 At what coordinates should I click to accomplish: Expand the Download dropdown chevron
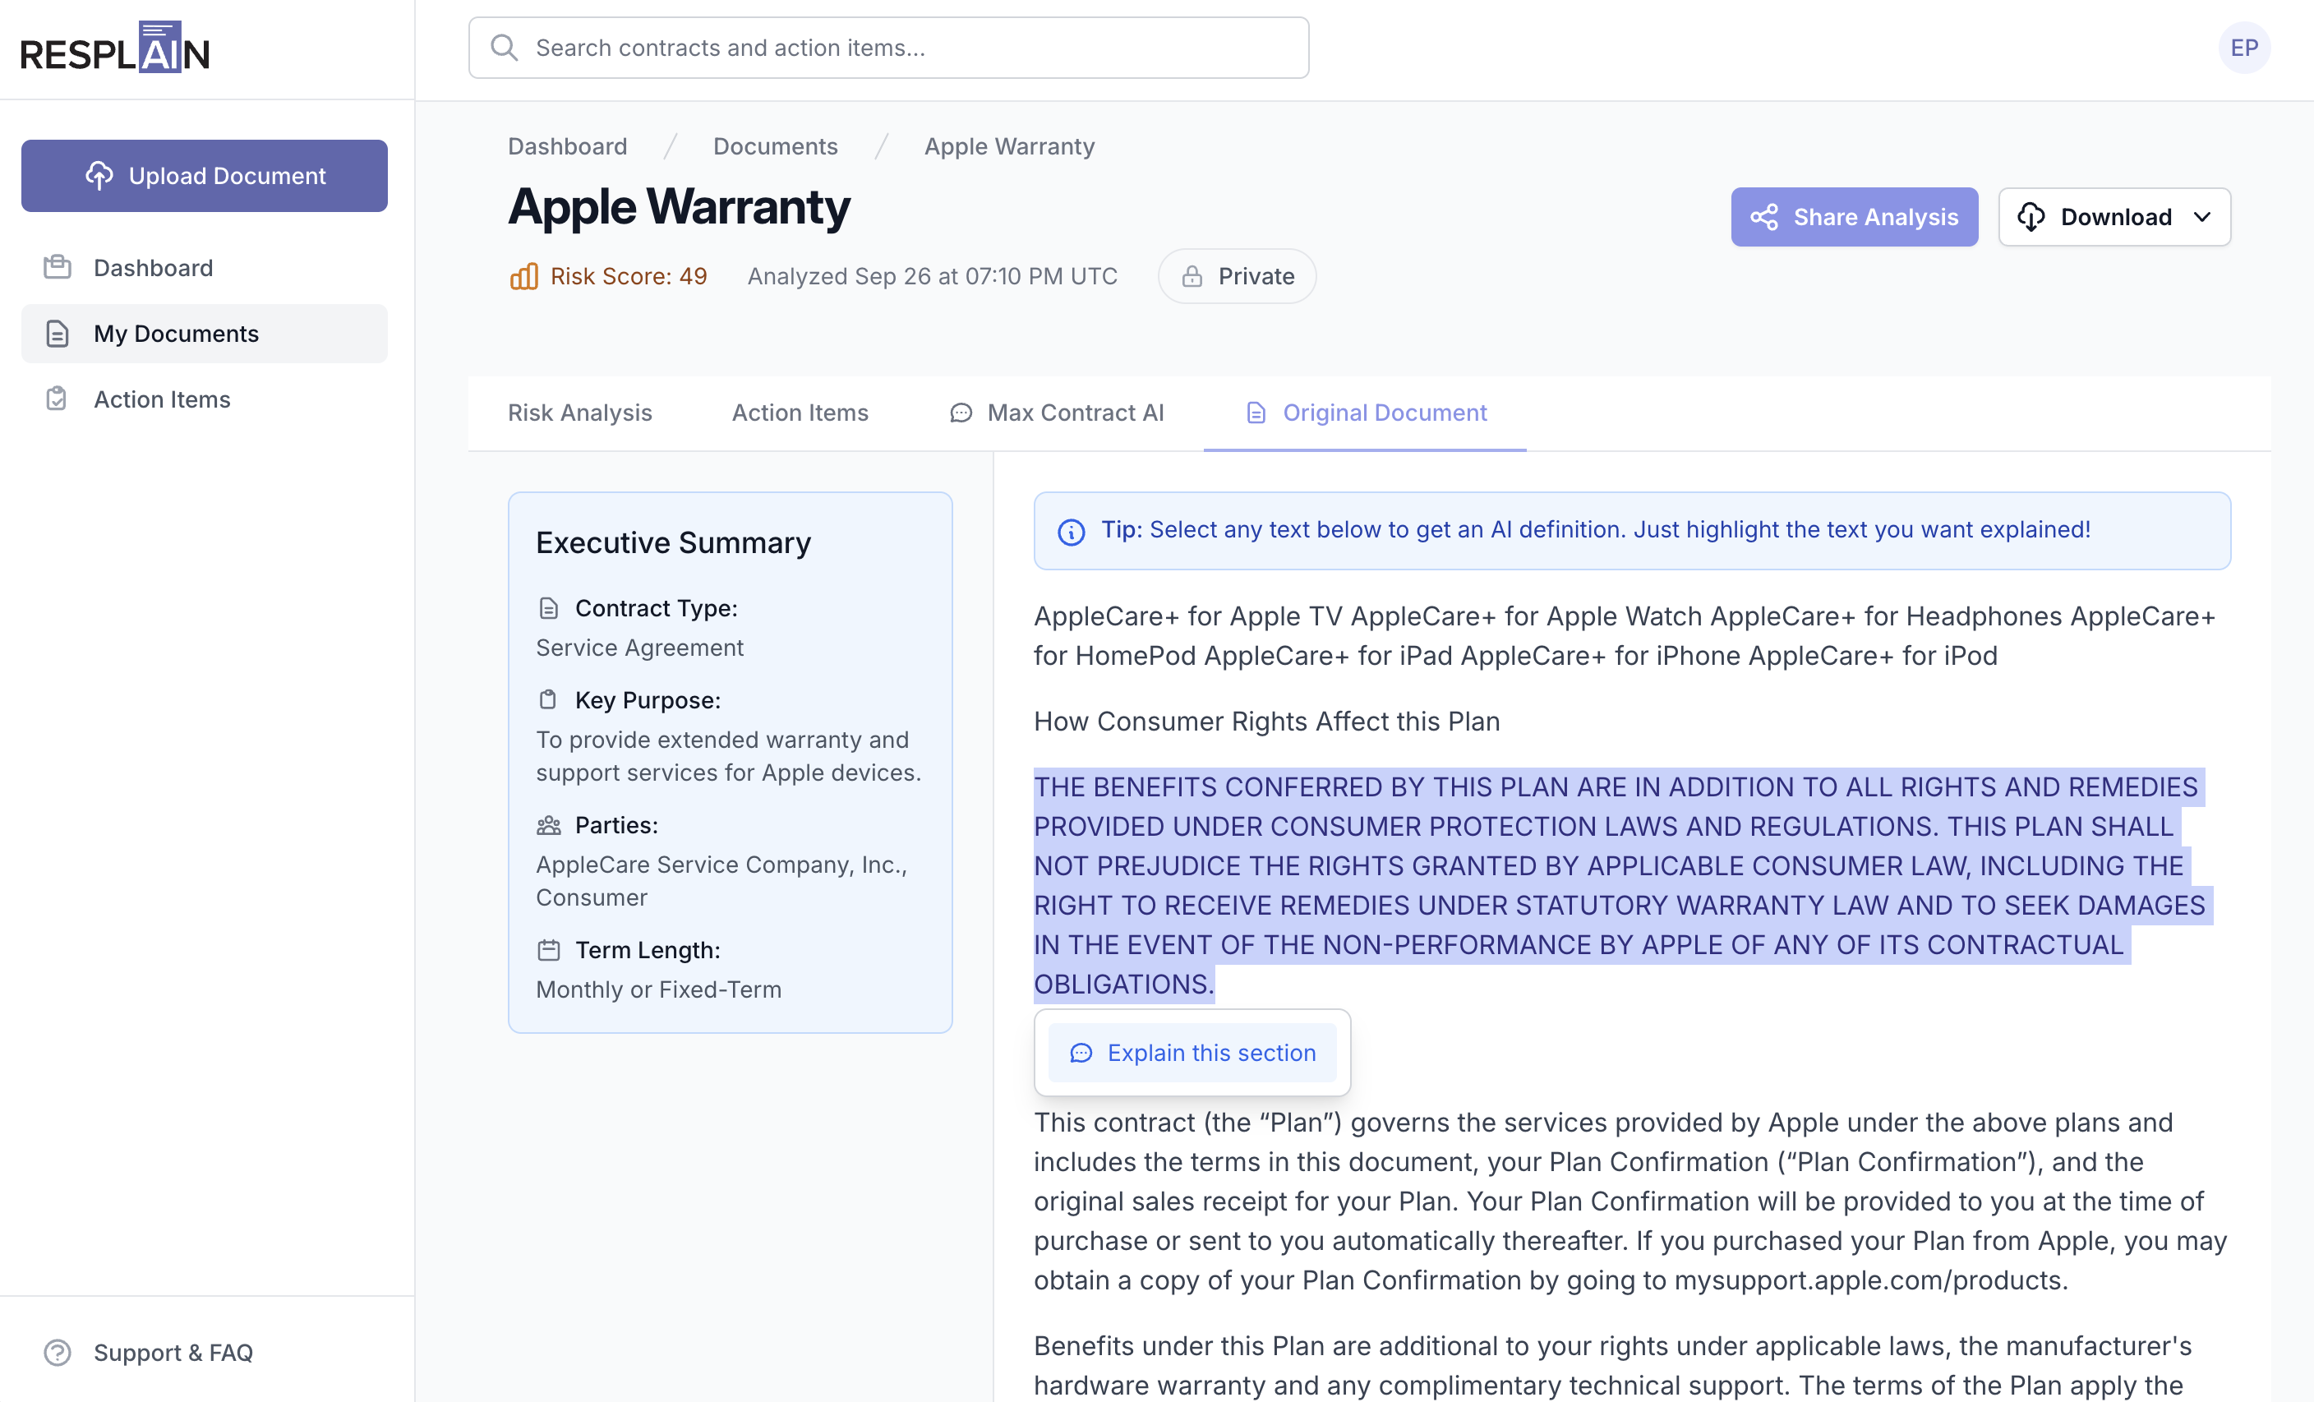[2202, 217]
